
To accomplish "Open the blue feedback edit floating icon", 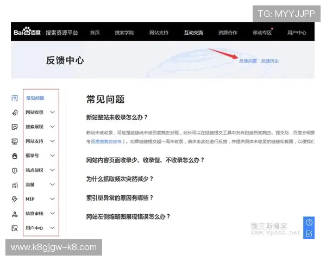I will click(309, 233).
